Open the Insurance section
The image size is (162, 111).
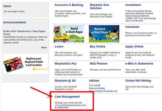pyautogui.click(x=132, y=27)
